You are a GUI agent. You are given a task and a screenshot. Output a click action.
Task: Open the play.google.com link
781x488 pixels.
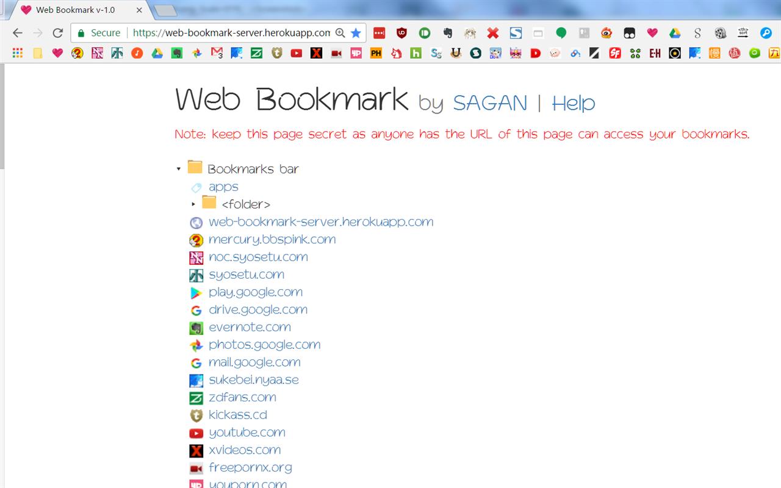point(256,292)
